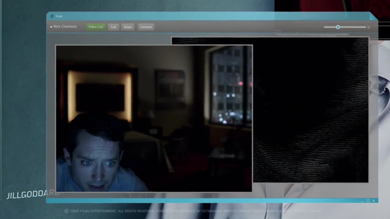
Task: Click the window title text in the title bar
Action: (59, 16)
